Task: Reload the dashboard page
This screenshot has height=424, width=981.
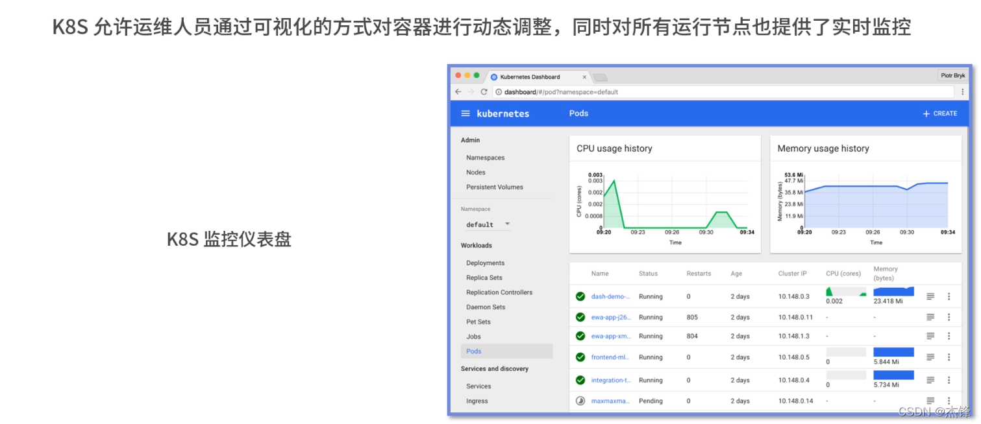Action: click(484, 92)
